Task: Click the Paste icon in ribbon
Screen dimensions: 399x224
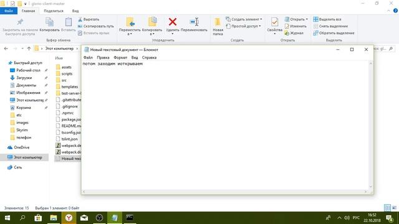Action: 68,22
